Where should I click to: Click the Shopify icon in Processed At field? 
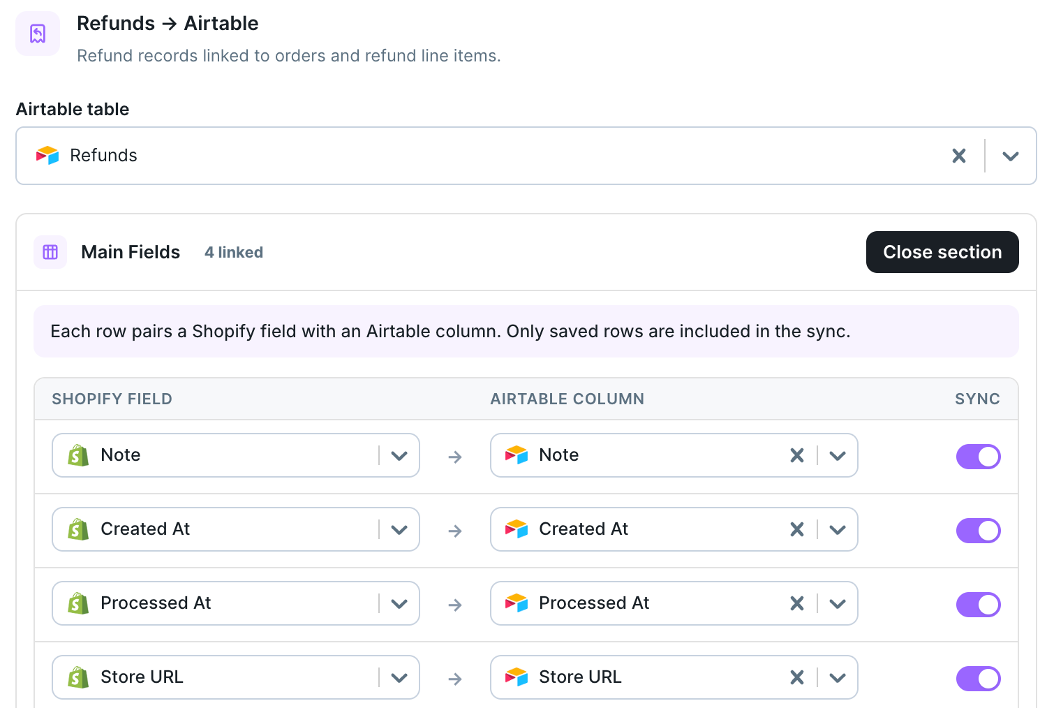(x=78, y=603)
